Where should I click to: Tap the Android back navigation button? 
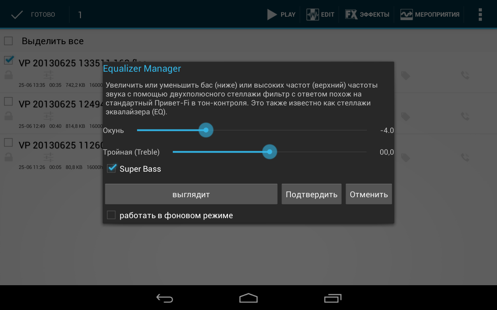point(165,298)
